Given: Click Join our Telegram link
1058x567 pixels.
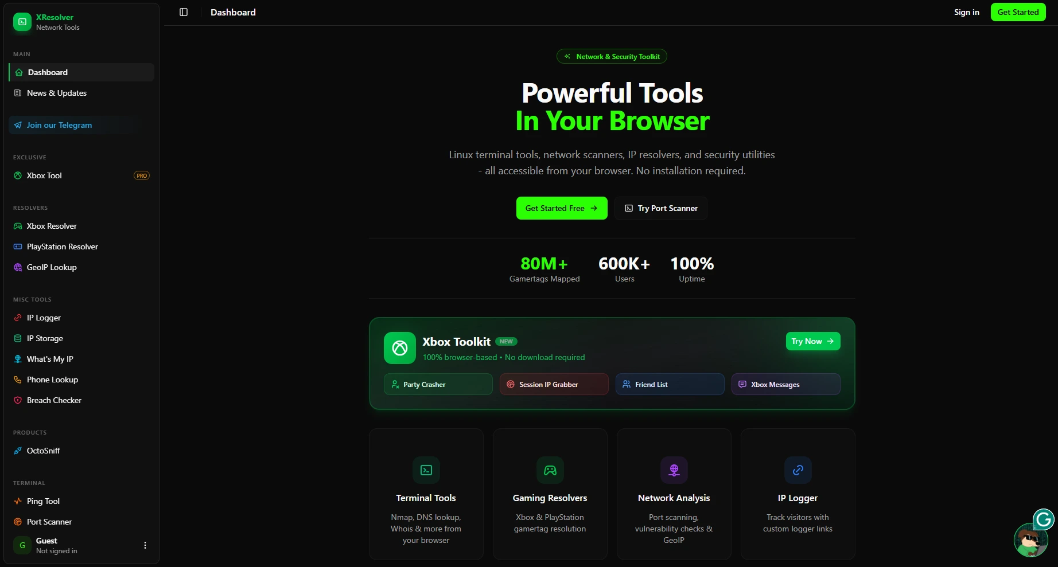Looking at the screenshot, I should 81,125.
